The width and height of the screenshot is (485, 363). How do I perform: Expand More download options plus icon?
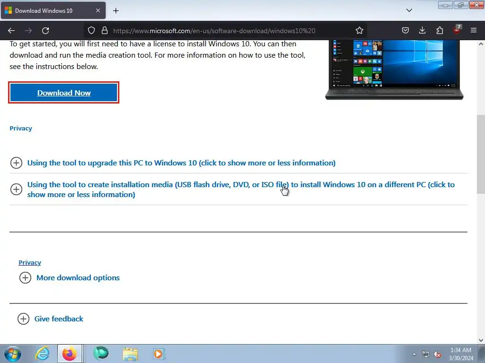(25, 278)
